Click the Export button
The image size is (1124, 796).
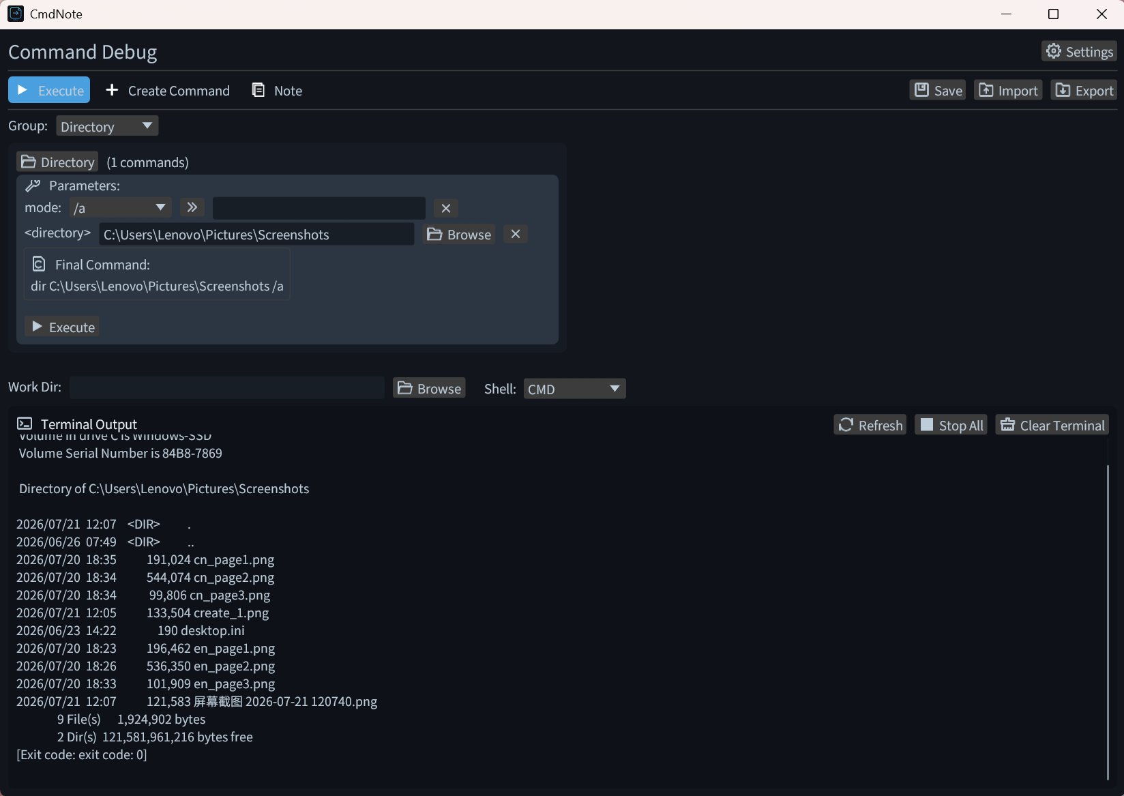(1084, 90)
